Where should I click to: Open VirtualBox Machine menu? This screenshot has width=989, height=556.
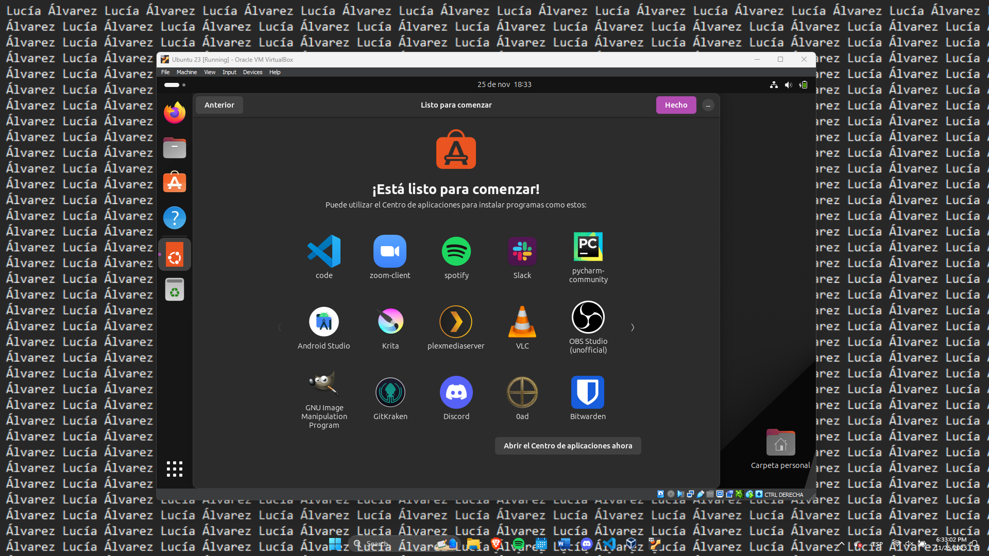click(186, 72)
